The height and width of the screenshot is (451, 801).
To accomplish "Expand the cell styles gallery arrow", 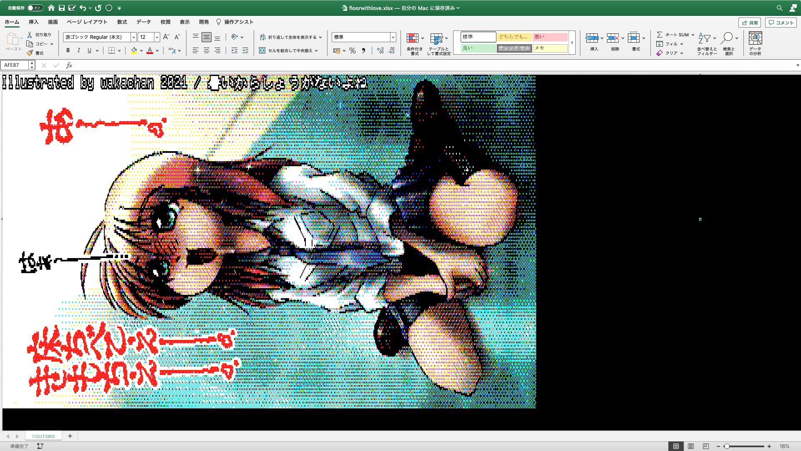I will [x=572, y=43].
